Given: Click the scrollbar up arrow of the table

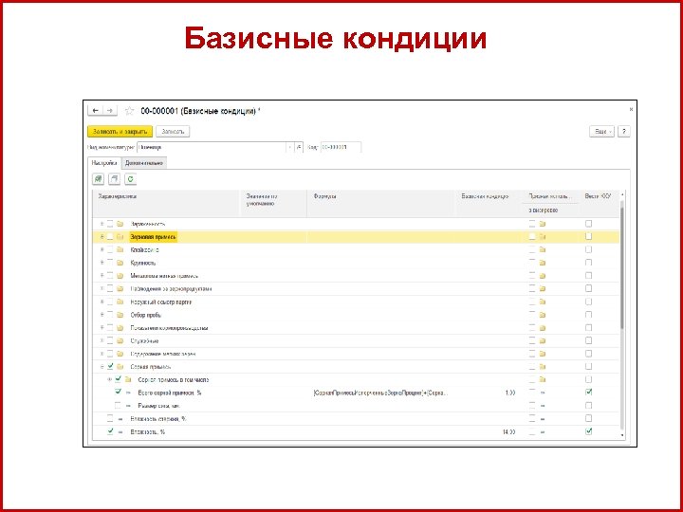Looking at the screenshot, I should pos(622,194).
